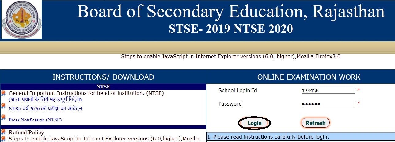Click the ribbon bullet beside NTSE वर्ष 2020 link

click(x=3, y=106)
